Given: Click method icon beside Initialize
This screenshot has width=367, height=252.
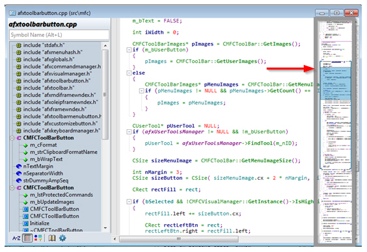Looking at the screenshot, I should coord(25,223).
